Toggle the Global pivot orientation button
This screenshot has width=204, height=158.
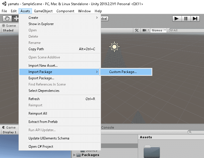click(104, 19)
